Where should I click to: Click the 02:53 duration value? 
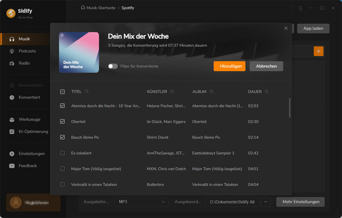point(253,106)
